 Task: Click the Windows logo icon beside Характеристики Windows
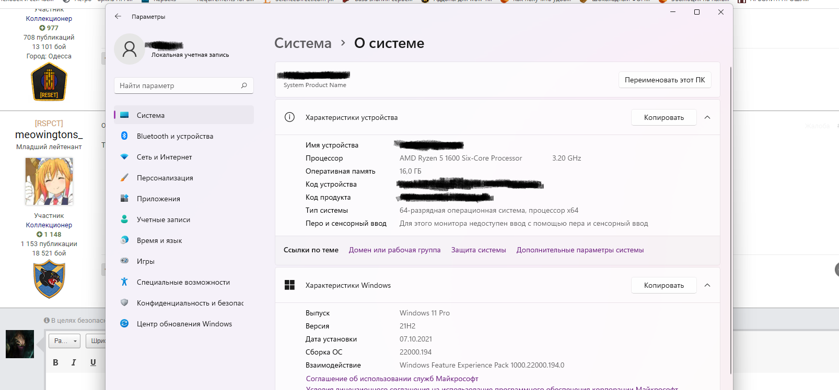289,285
